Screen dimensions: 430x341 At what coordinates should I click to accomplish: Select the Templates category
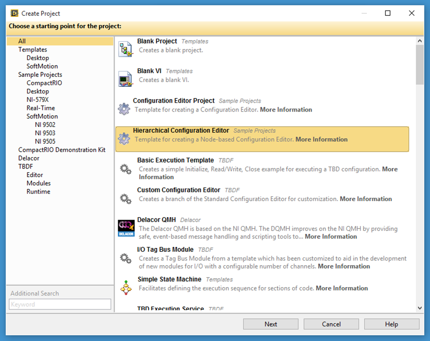pyautogui.click(x=32, y=50)
